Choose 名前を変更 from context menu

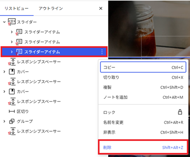143,122
